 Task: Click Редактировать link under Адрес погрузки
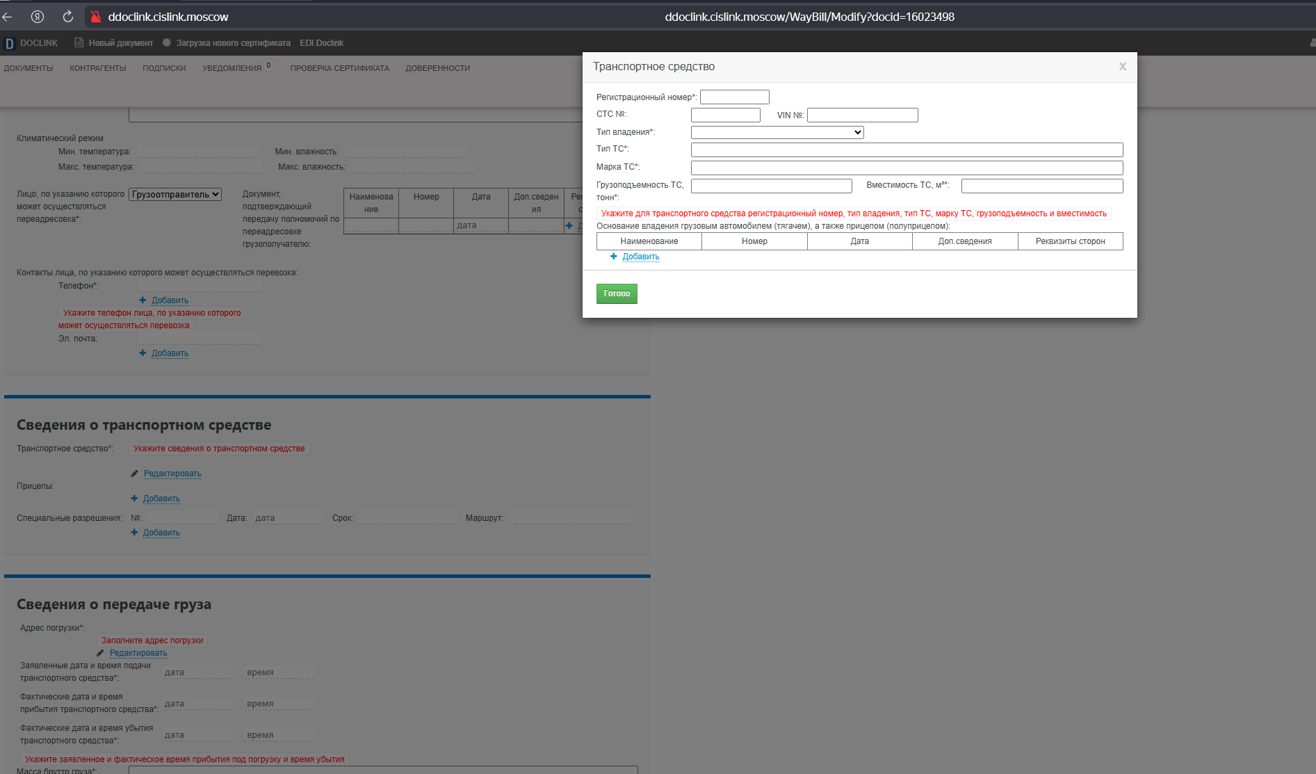(138, 653)
